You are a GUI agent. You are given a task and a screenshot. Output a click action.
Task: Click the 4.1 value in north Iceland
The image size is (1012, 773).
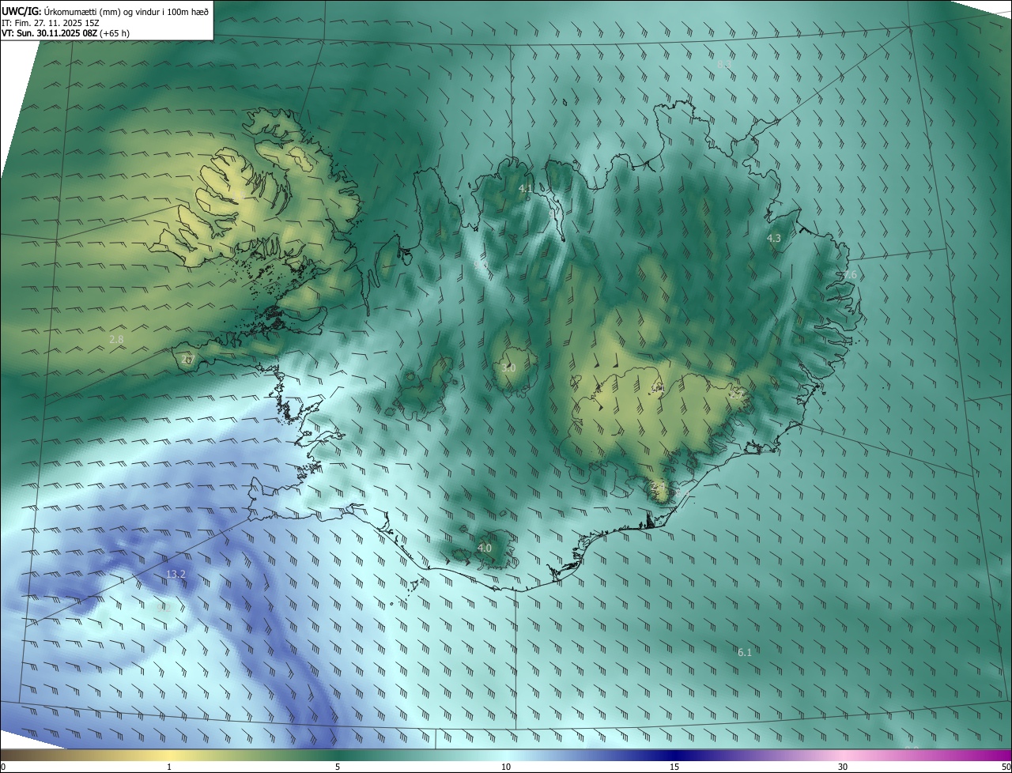(x=526, y=188)
